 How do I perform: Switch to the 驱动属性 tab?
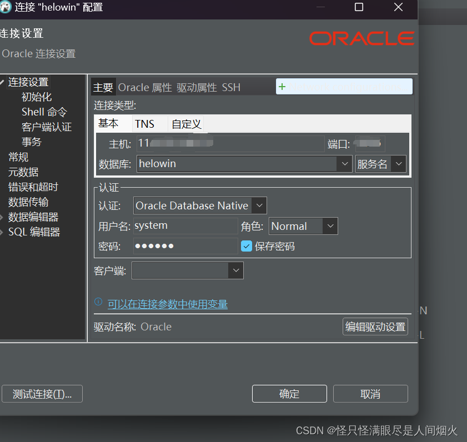click(197, 88)
